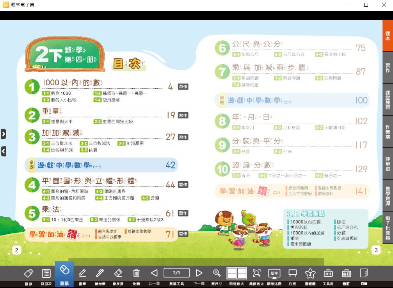Switch to the 課堂練習 tab
The image size is (393, 288).
click(x=388, y=100)
